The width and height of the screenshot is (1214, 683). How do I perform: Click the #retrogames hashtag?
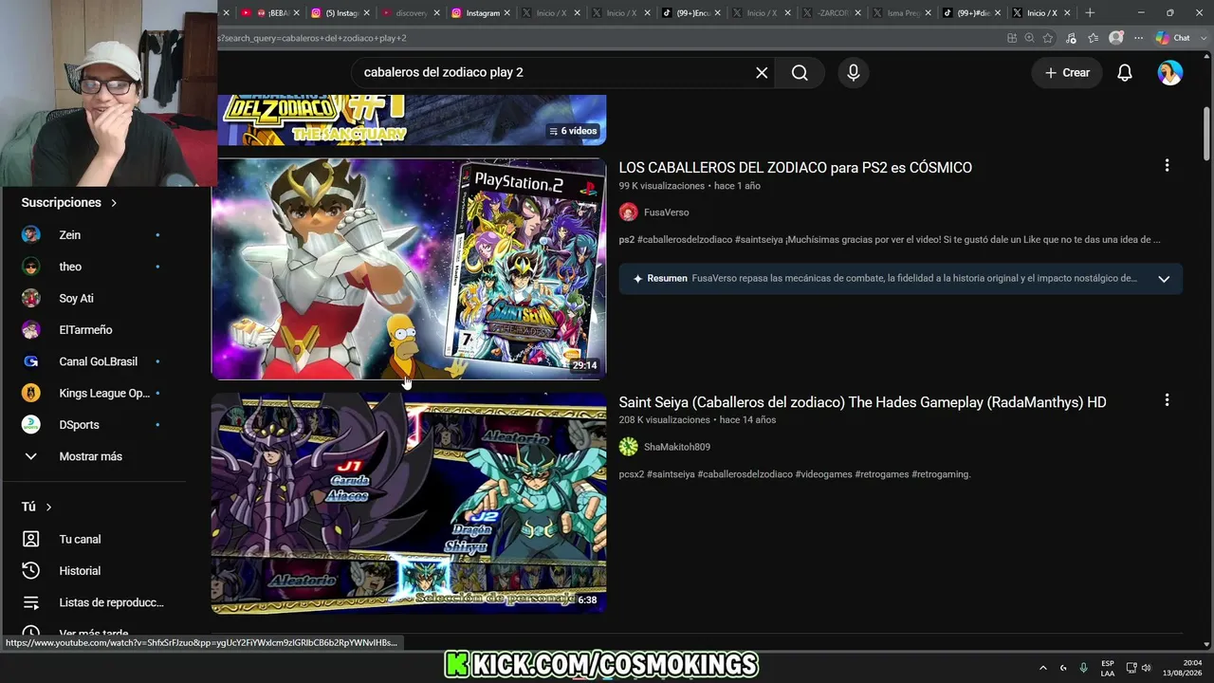[881, 474]
